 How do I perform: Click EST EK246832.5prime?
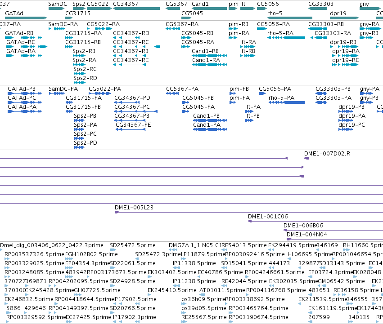click(x=6, y=304)
